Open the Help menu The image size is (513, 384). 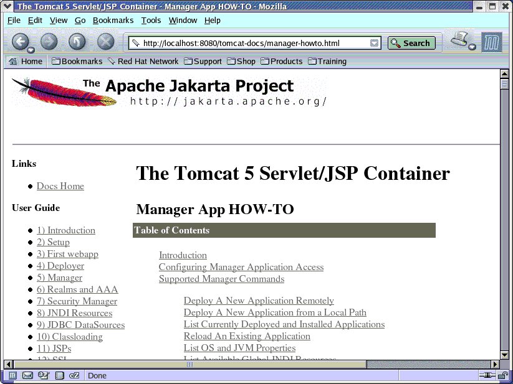click(213, 21)
